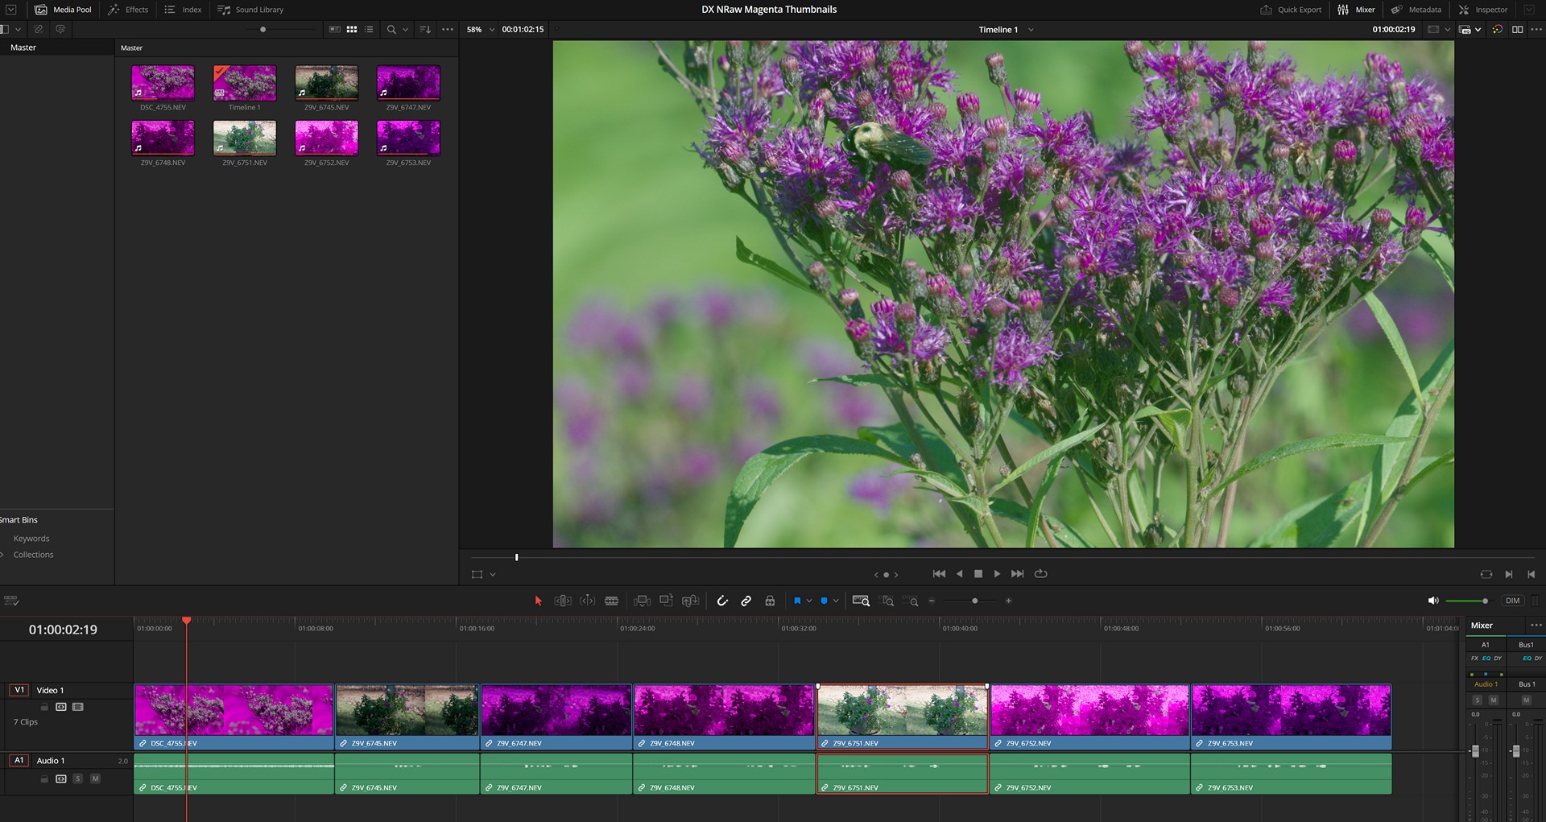Viewport: 1546px width, 822px height.
Task: Lock the Video 1 track
Action: [x=44, y=707]
